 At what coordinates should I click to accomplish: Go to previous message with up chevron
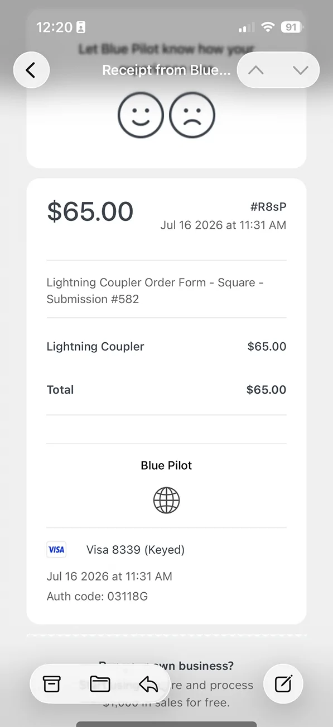click(256, 70)
